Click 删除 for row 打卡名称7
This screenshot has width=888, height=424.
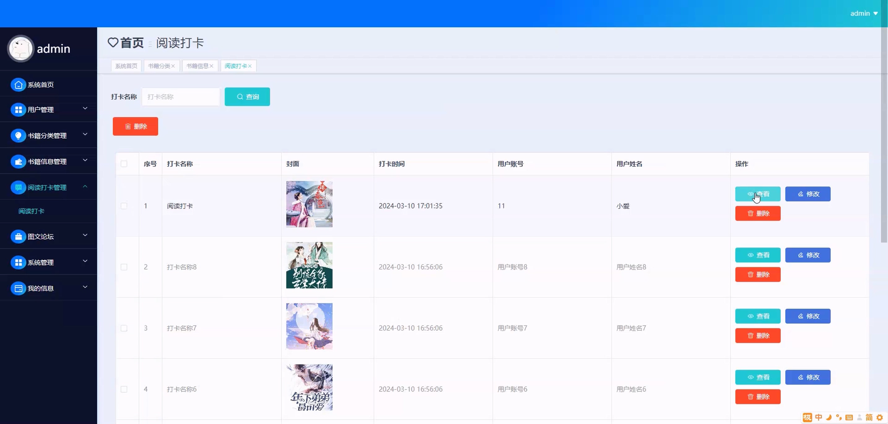point(758,336)
